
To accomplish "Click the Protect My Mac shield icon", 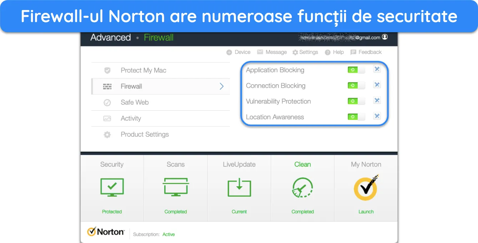I will 107,70.
